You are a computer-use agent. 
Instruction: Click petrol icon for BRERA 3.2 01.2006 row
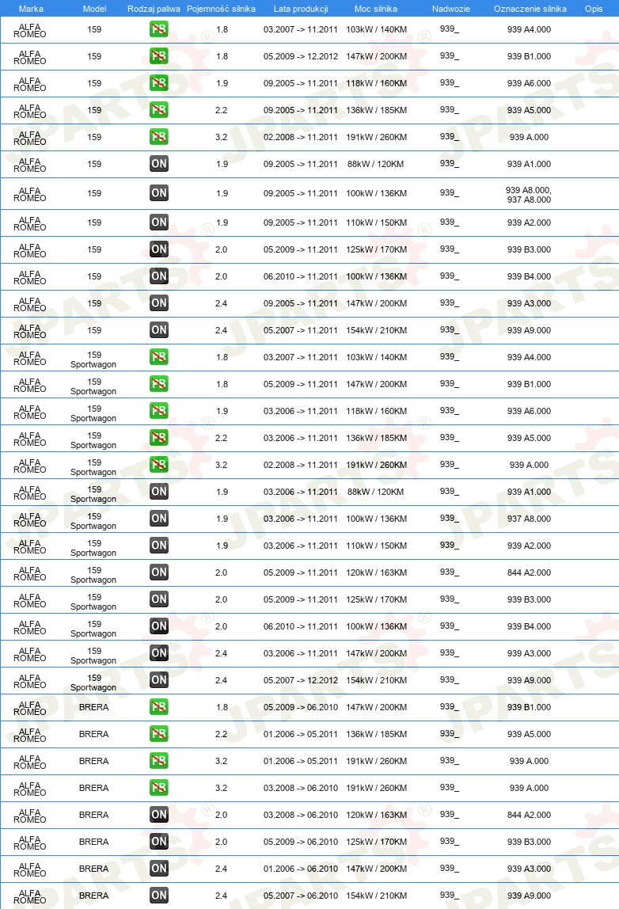pos(159,761)
